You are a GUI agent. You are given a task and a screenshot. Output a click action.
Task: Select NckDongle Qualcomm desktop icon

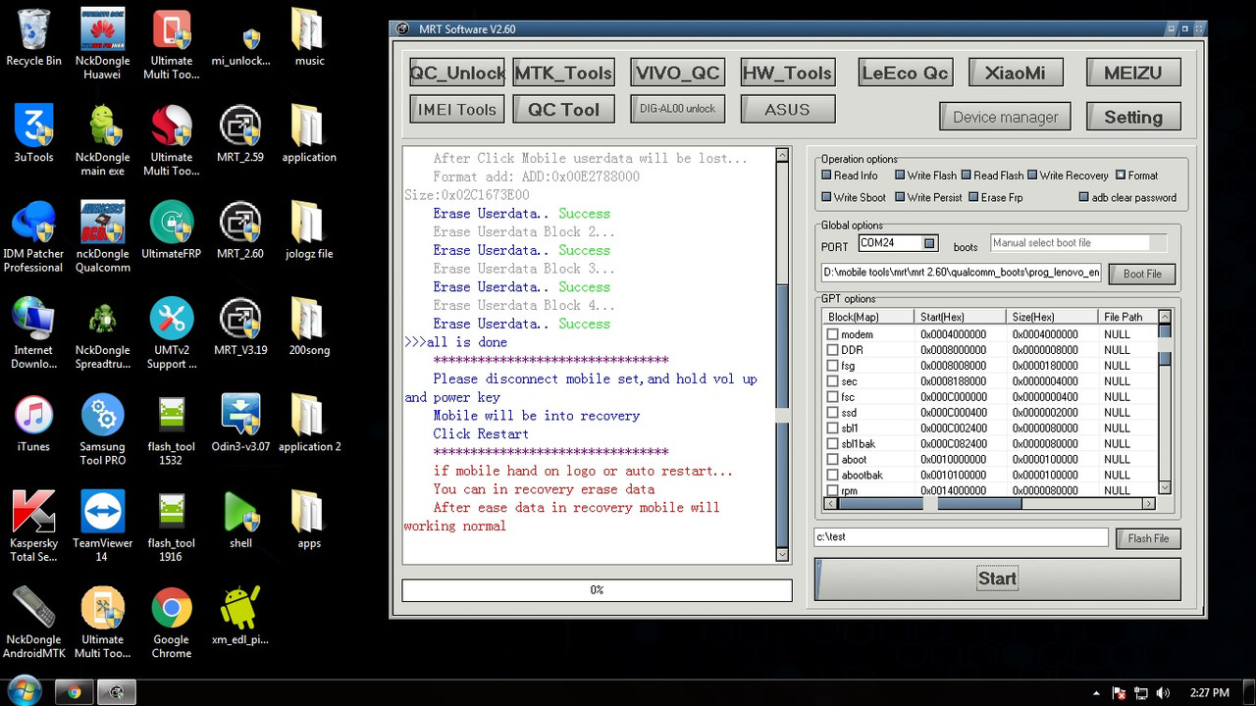(103, 238)
